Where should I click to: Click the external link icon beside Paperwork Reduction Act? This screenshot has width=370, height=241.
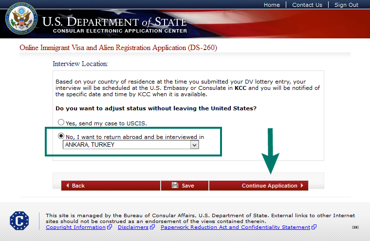point(314,227)
